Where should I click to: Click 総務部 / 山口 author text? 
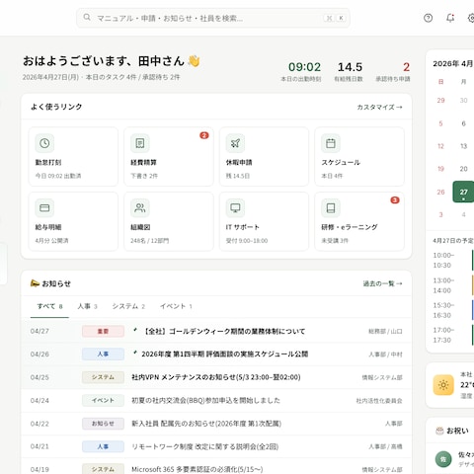coord(385,332)
